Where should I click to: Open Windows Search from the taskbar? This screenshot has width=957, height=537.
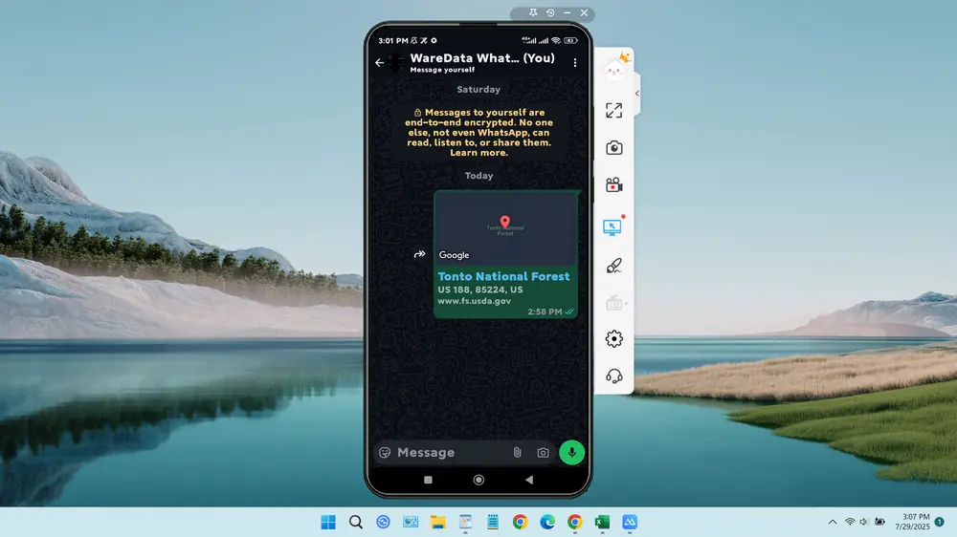(356, 522)
